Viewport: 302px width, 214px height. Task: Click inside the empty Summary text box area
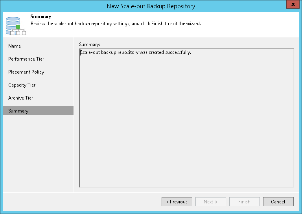click(186, 126)
